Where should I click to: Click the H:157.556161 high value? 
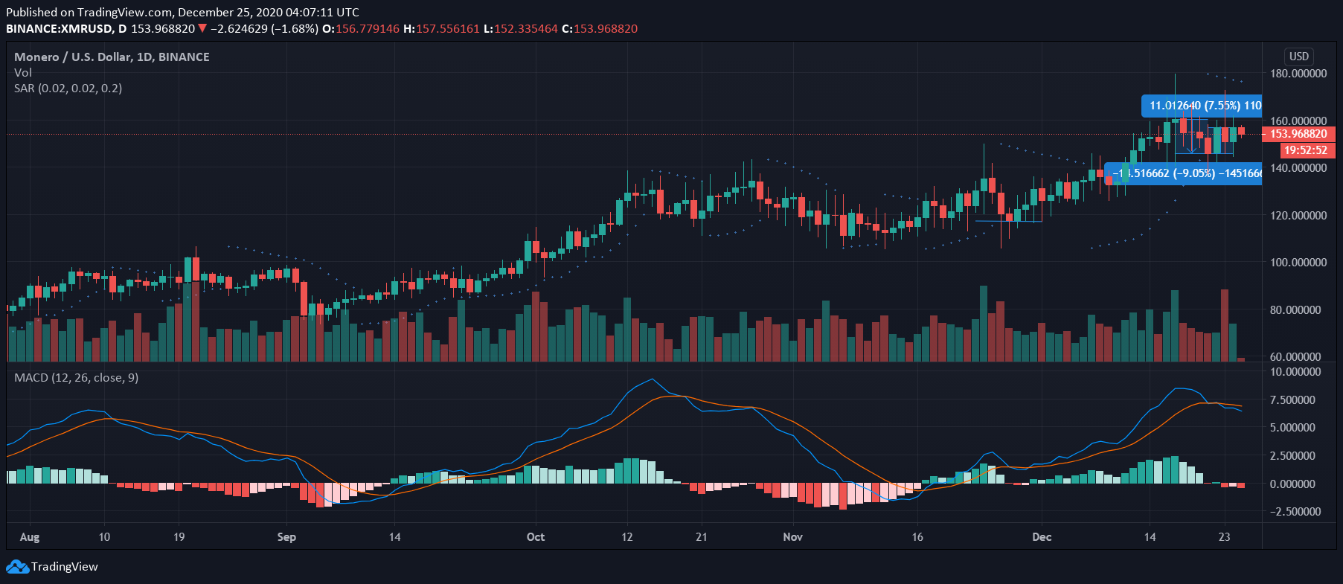441,29
